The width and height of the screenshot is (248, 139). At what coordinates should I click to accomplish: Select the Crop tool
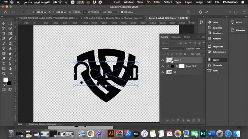coord(4,34)
